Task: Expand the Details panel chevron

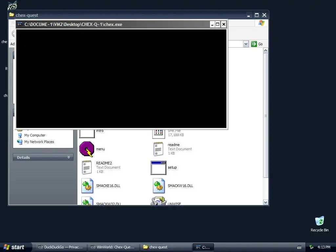Action: click(x=69, y=157)
